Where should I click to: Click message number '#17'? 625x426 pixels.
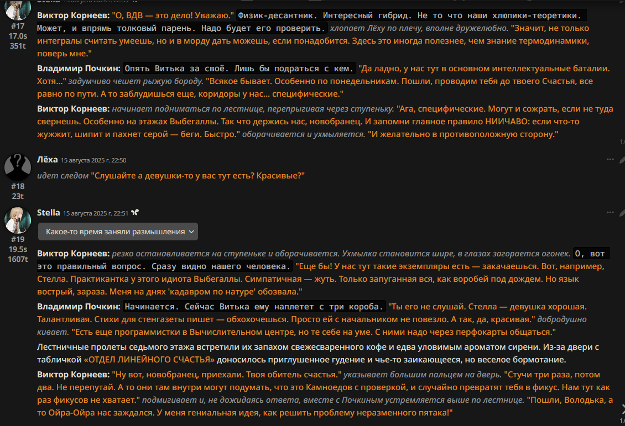tap(18, 26)
